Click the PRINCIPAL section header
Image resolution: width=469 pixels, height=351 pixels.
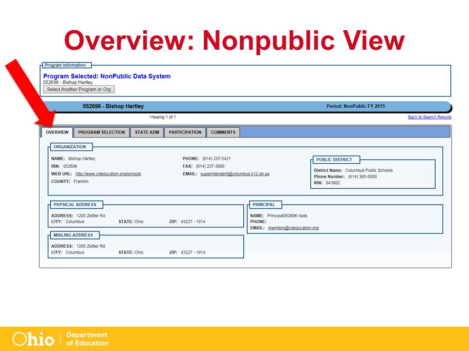265,205
